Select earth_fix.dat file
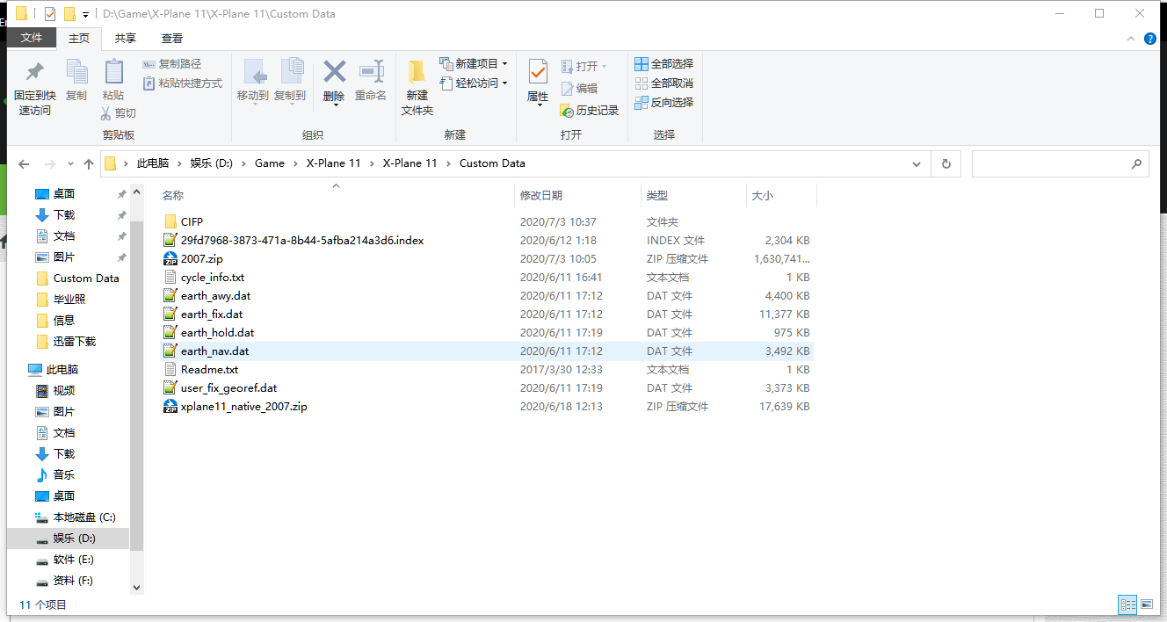1167x622 pixels. (488, 315)
